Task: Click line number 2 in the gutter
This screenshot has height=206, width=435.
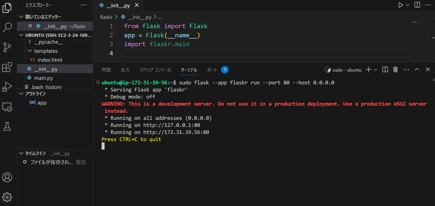Action: pos(111,35)
